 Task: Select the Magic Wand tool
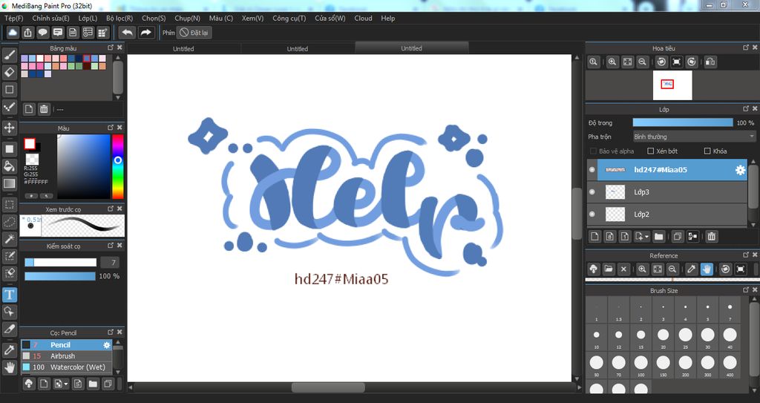coord(9,238)
